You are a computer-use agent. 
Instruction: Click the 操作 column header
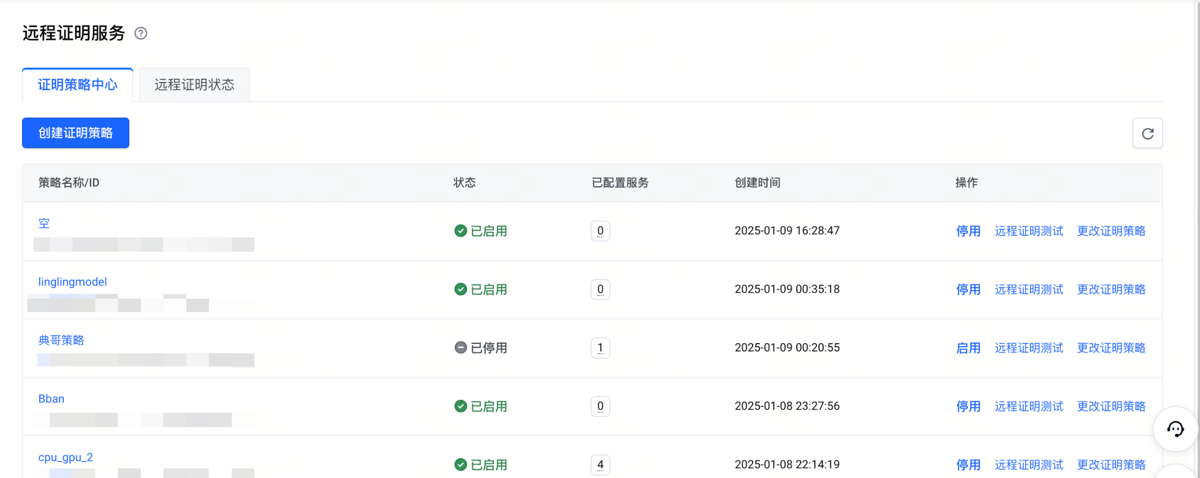(967, 183)
